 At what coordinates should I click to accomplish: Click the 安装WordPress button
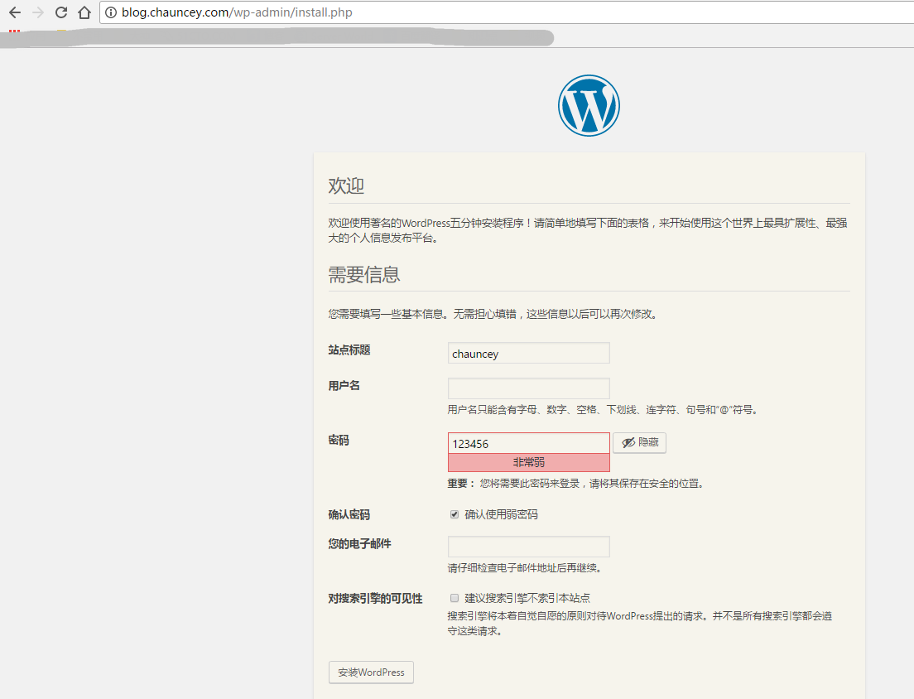point(371,672)
